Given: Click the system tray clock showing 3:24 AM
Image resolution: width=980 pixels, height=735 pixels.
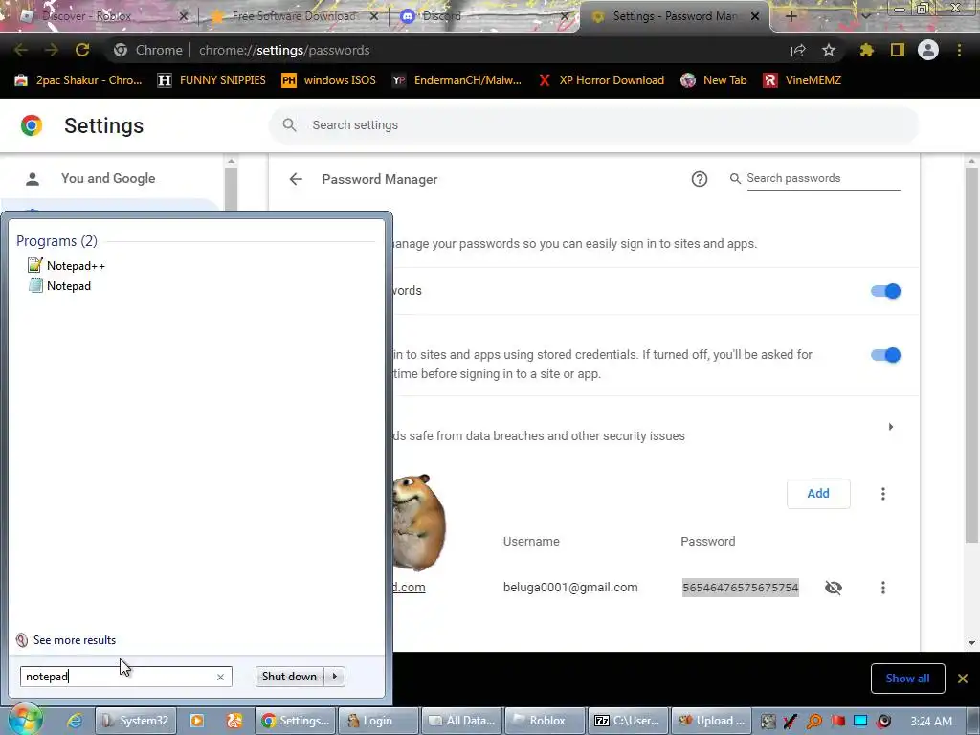Looking at the screenshot, I should tap(930, 722).
